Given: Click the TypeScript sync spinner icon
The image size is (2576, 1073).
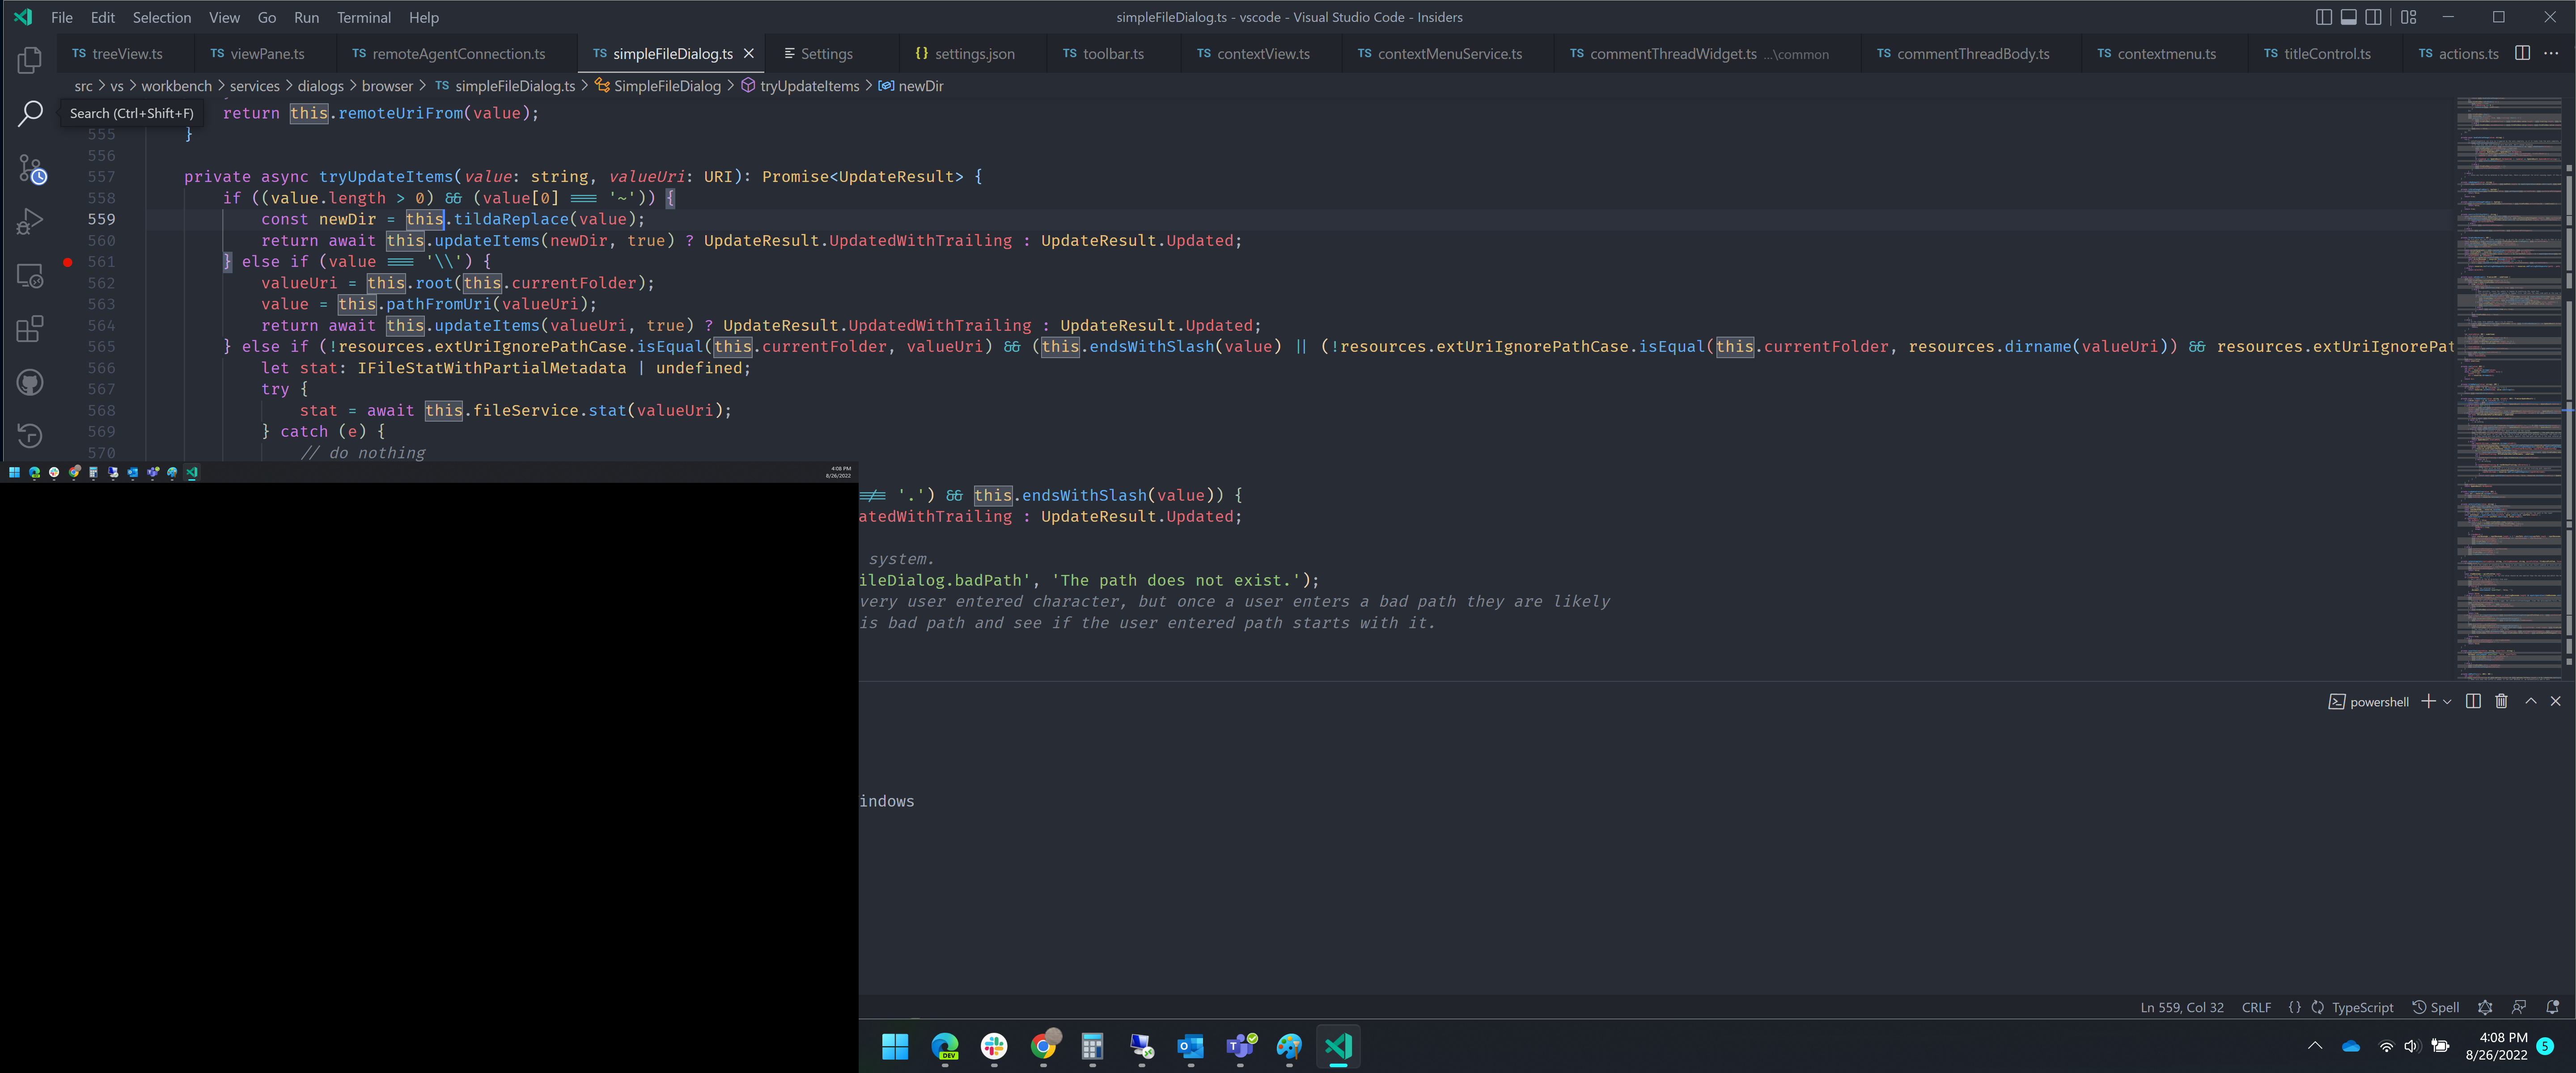Looking at the screenshot, I should pyautogui.click(x=2317, y=1007).
